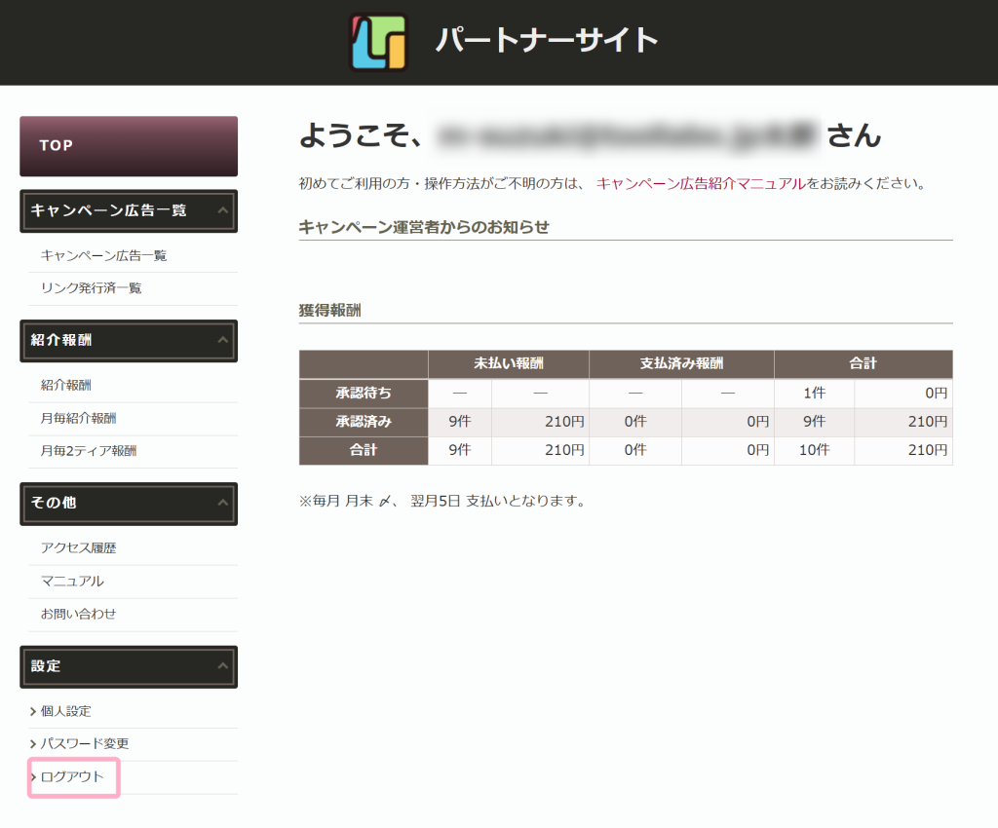
Task: Click the 支払済み報酬 column header
Action: (x=681, y=363)
